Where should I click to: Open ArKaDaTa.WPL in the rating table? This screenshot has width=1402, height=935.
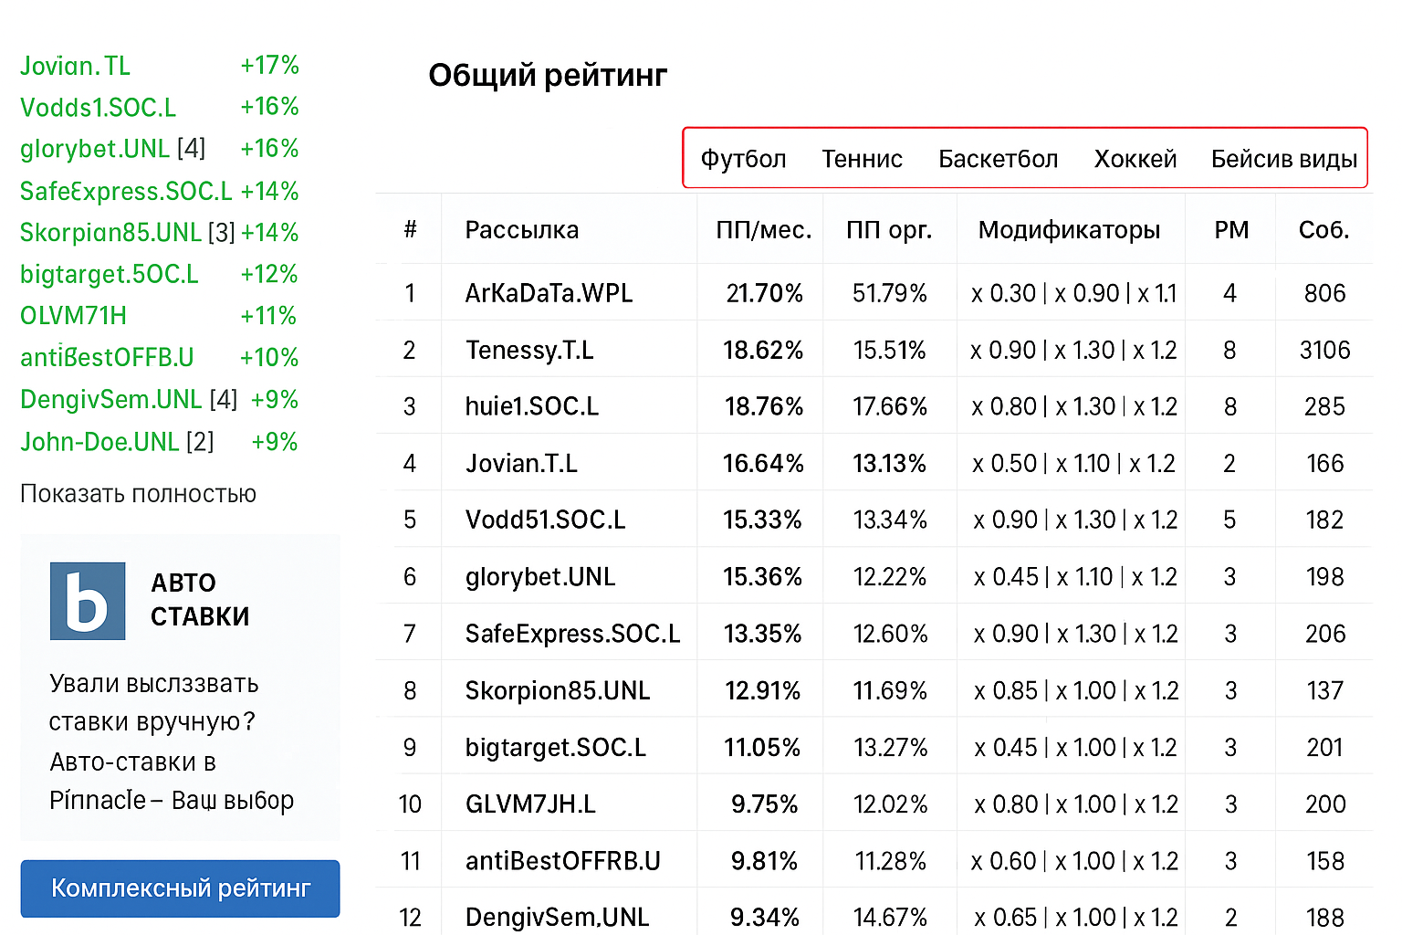point(549,293)
